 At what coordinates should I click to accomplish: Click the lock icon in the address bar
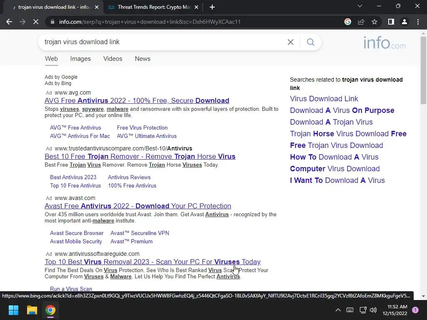[x=53, y=22]
